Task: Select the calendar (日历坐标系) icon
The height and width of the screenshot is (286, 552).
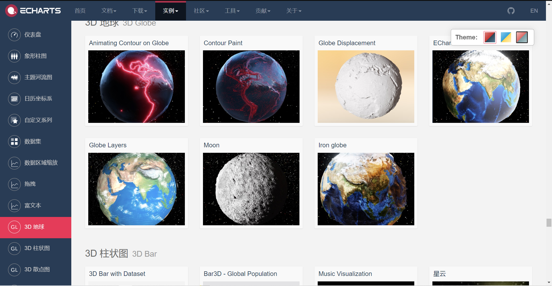Action: (x=14, y=99)
